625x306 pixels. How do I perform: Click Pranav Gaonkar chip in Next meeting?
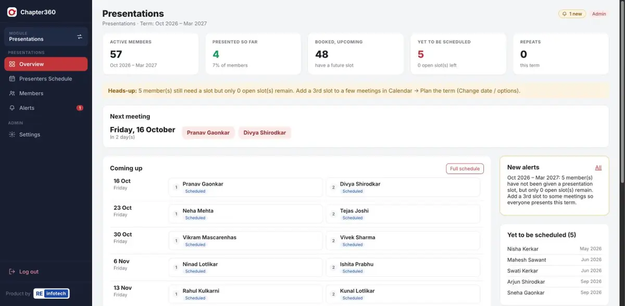pos(208,133)
